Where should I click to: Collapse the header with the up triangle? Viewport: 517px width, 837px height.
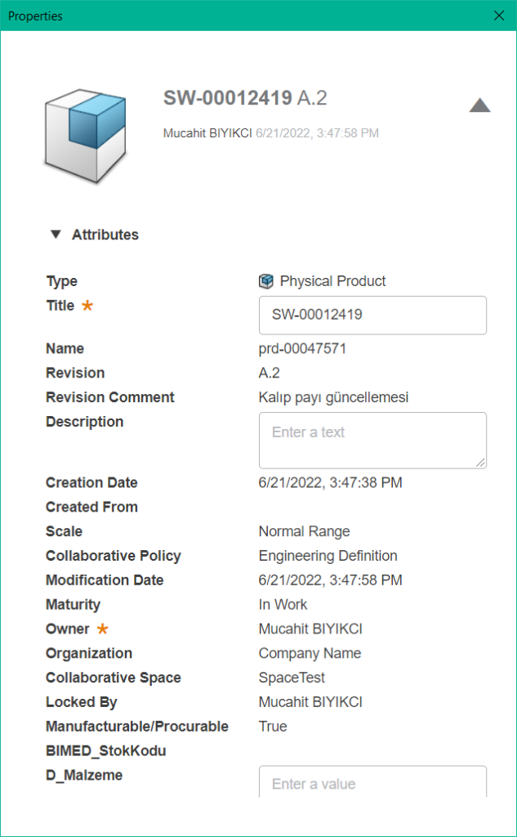point(479,105)
